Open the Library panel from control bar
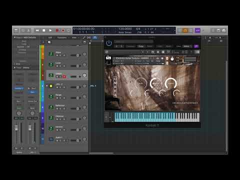240x180 pixels. click(x=16, y=30)
